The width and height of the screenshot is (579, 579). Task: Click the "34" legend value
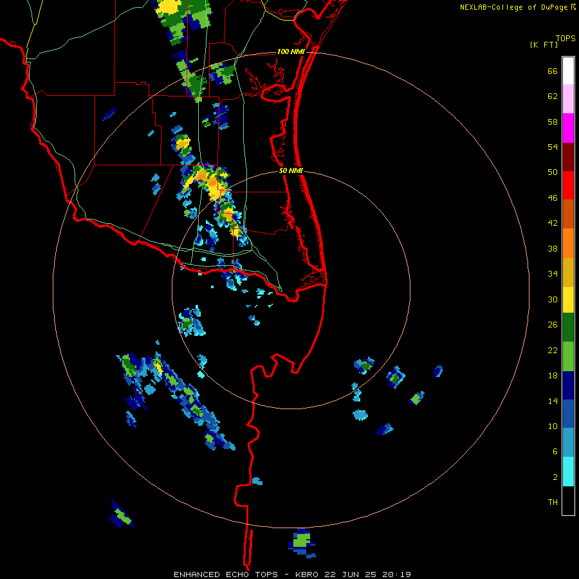(x=553, y=274)
